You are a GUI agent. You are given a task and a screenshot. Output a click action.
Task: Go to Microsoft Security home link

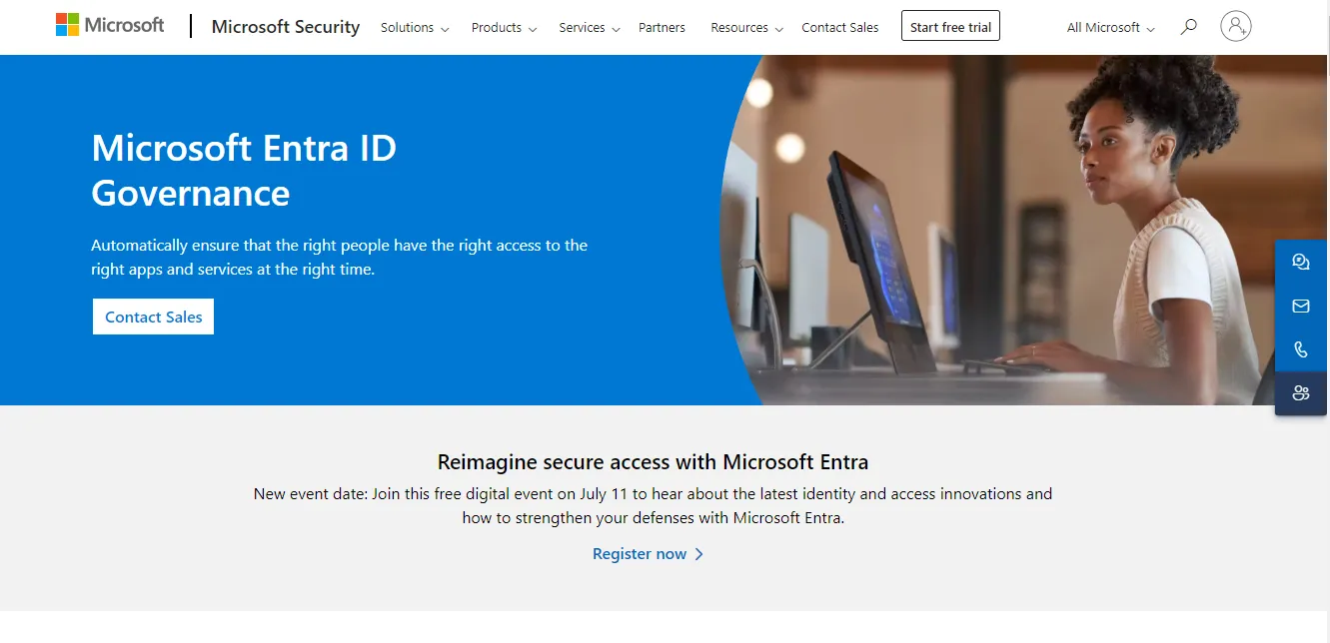[286, 27]
